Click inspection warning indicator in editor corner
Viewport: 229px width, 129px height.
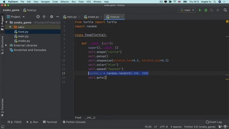[227, 21]
